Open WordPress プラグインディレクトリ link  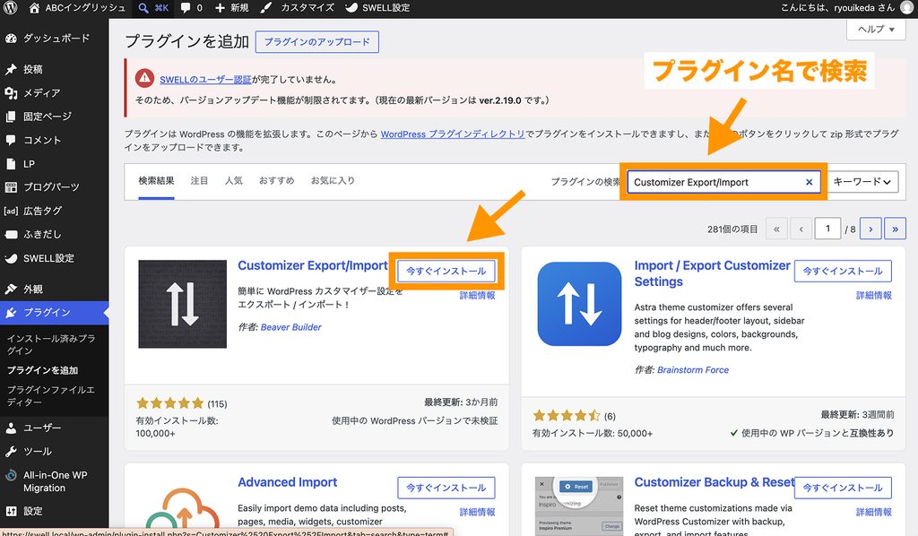point(453,134)
